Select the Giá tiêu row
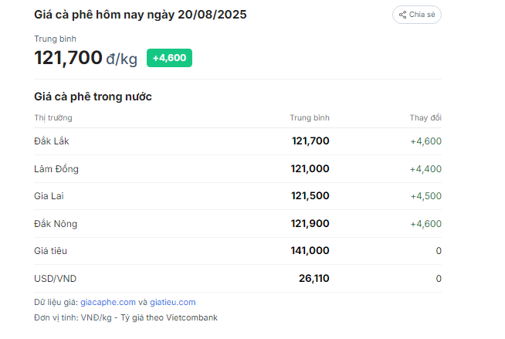This screenshot has width=505, height=339. (x=238, y=251)
